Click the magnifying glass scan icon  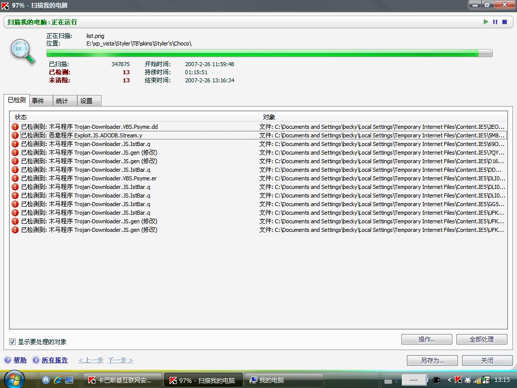(x=22, y=52)
